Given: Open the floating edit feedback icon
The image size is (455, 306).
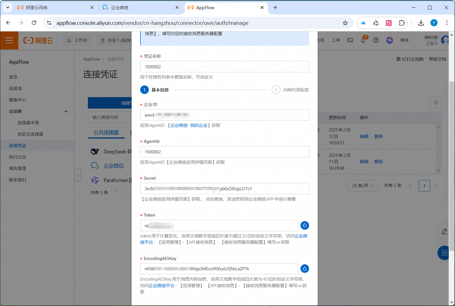Looking at the screenshot, I should (x=444, y=231).
